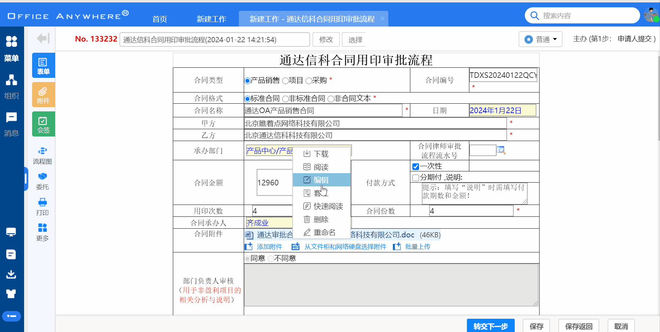The image size is (660, 332).
Task: Click the 甲方 company input field
Action: click(x=375, y=123)
